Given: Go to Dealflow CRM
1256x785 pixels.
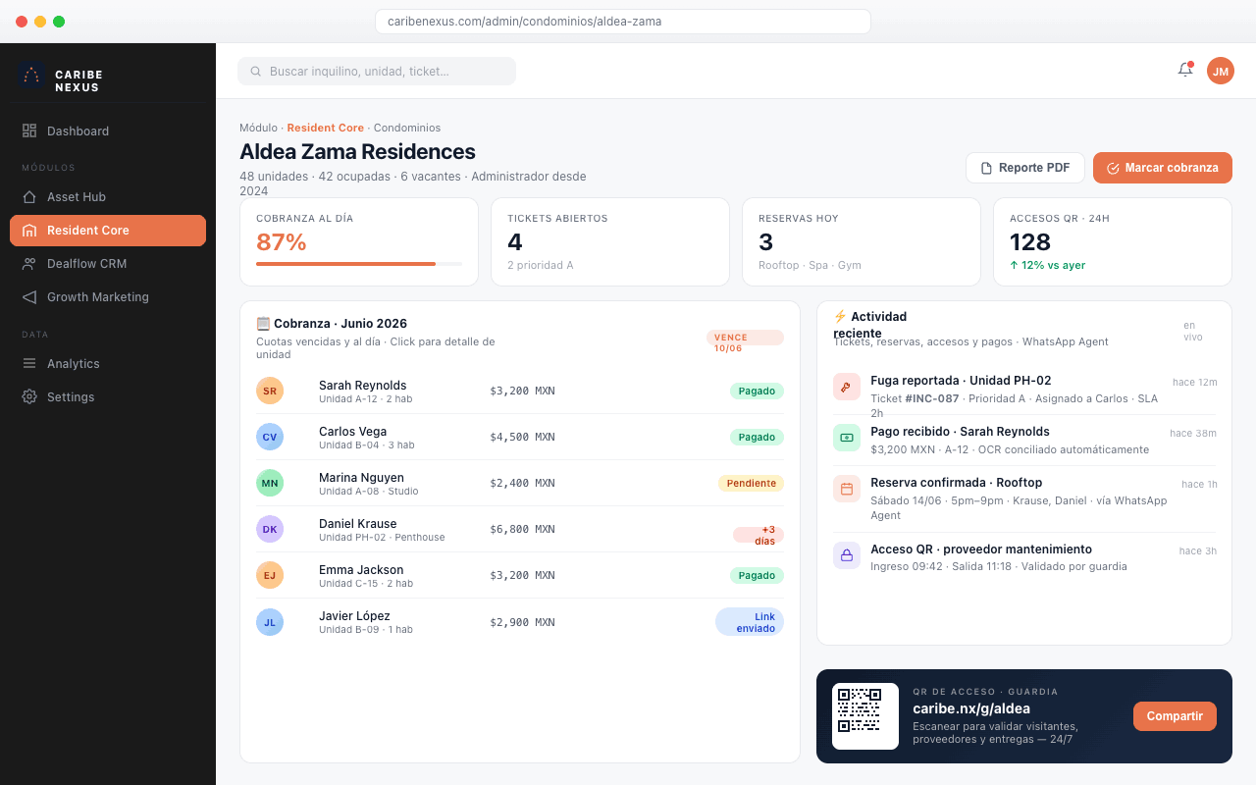Looking at the screenshot, I should [x=108, y=264].
